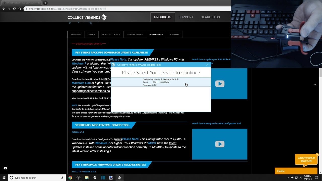322x181 pixels.
Task: Select the Collective Minds StrikePack for PS4 device
Action: pyautogui.click(x=161, y=82)
